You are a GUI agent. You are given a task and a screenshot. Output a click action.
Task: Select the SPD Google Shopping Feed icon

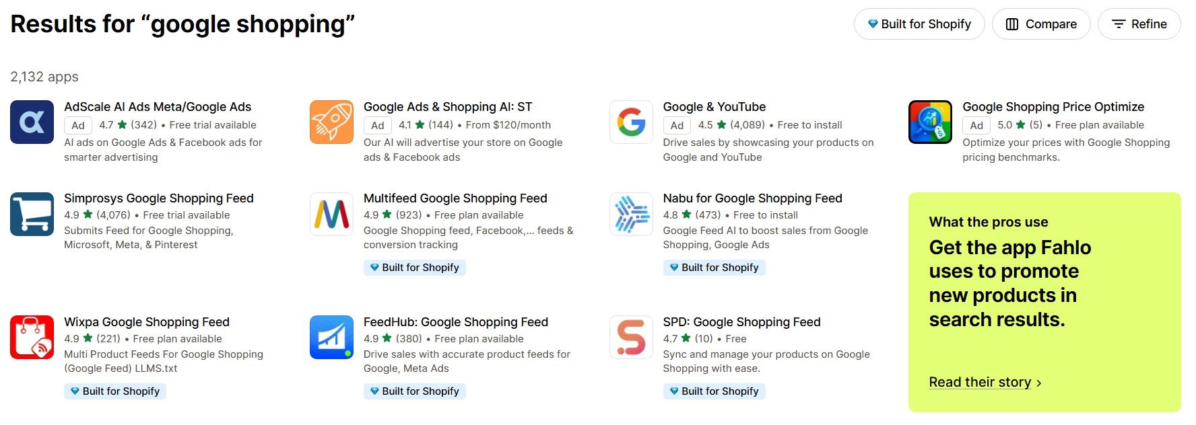[631, 337]
